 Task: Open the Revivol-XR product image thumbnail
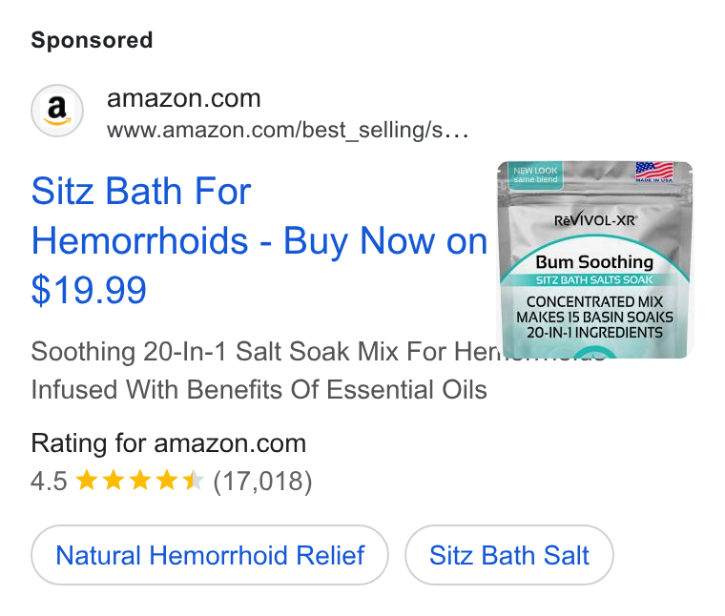594,259
